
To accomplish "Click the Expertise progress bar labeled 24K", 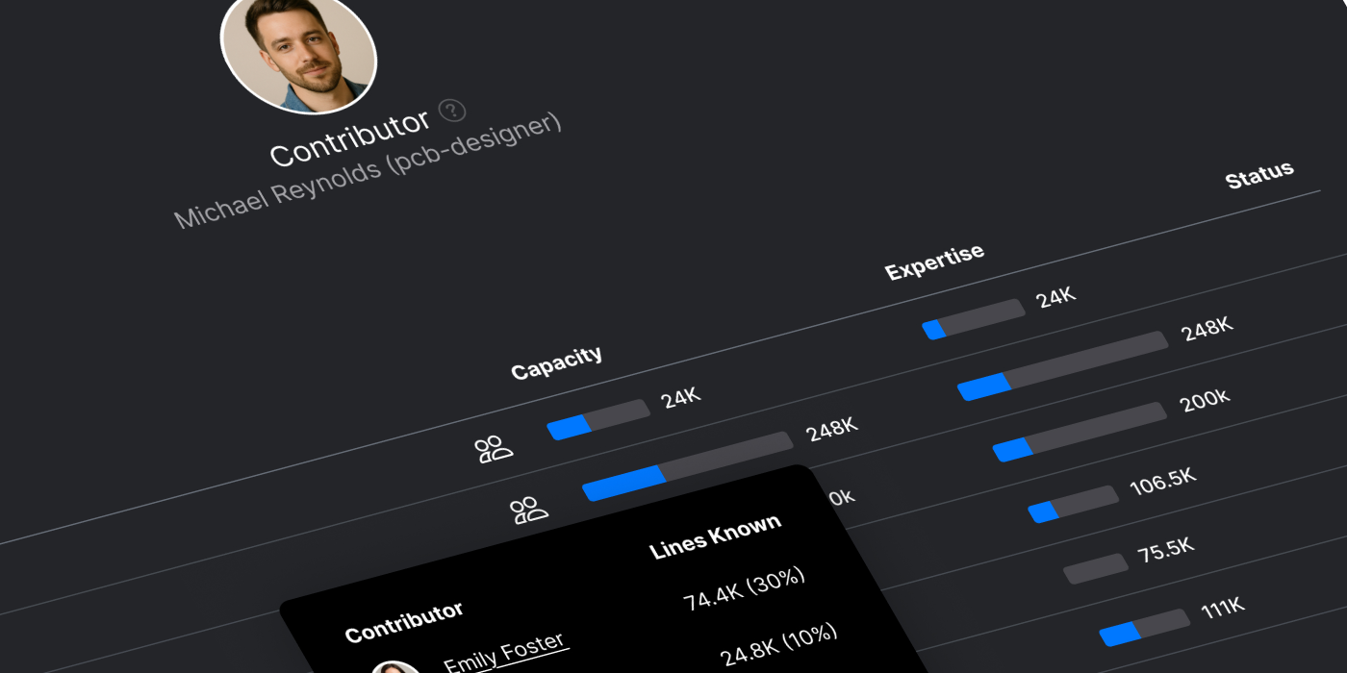I will tap(973, 319).
